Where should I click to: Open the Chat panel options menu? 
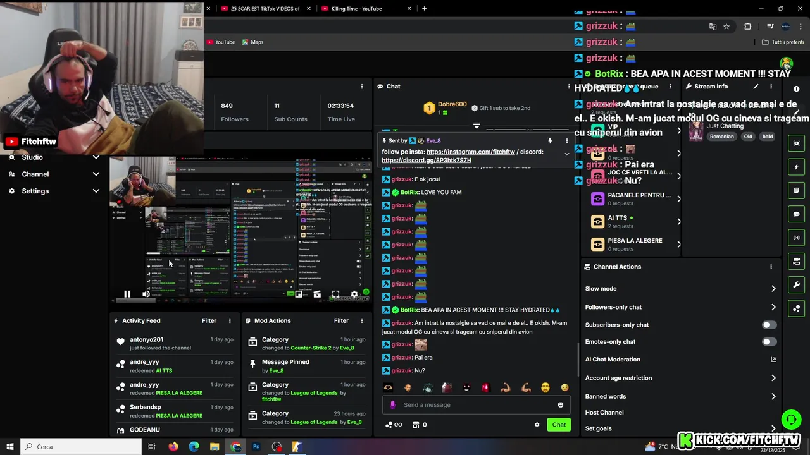click(x=569, y=87)
